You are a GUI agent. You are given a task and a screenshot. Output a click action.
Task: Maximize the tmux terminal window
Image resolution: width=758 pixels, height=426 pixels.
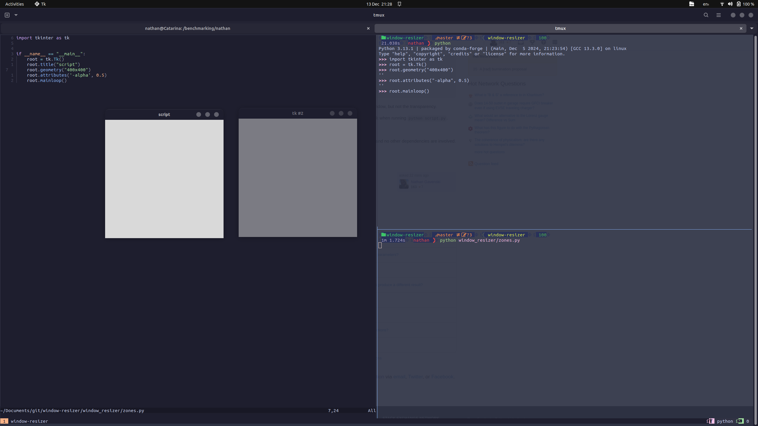pos(742,15)
